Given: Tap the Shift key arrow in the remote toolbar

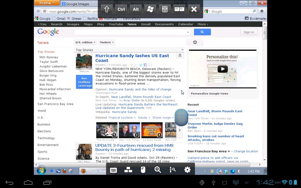Looking at the screenshot, I should [x=106, y=9].
